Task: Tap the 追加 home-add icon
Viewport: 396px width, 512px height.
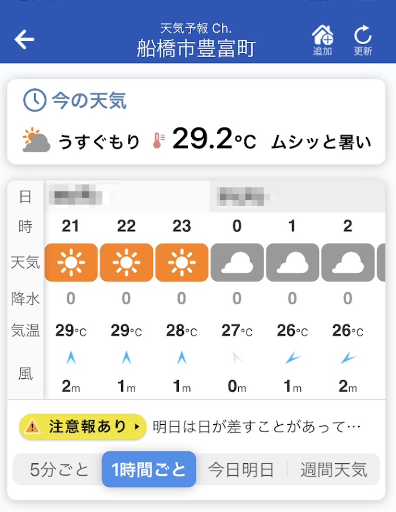Action: 322,37
